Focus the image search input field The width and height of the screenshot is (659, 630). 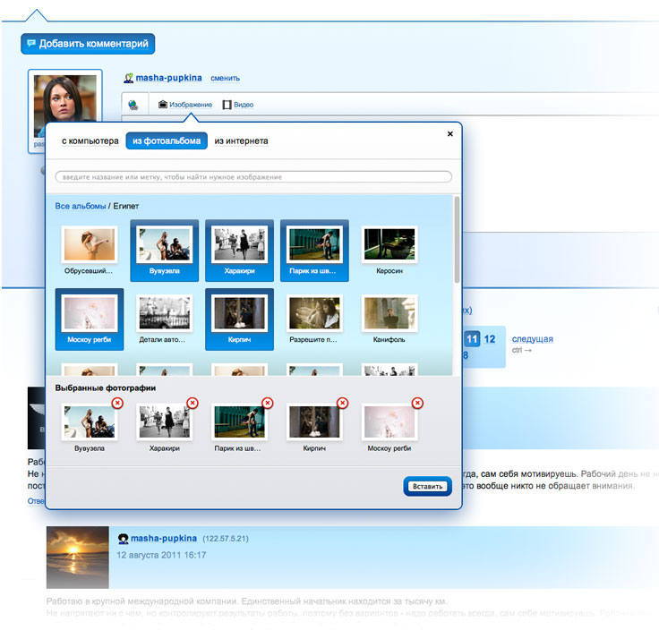point(253,177)
